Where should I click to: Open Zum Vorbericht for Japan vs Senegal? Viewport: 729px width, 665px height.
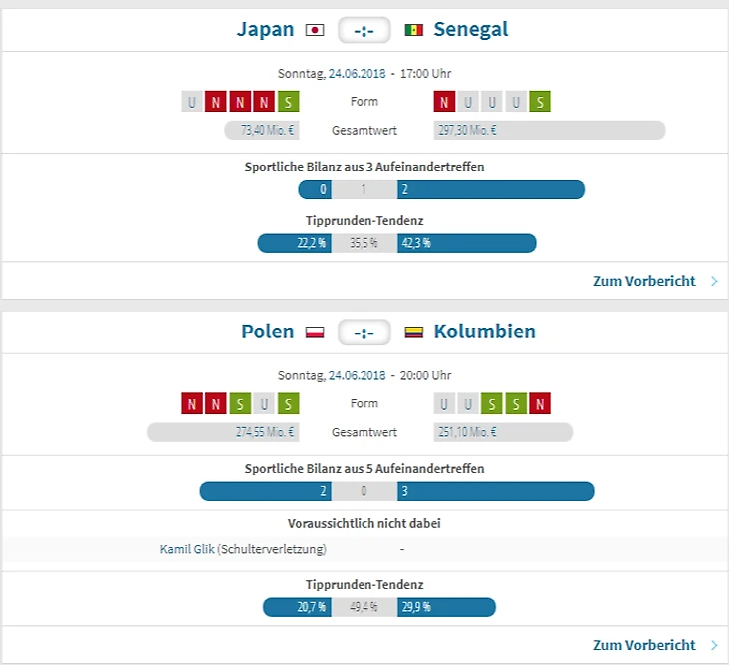(644, 282)
